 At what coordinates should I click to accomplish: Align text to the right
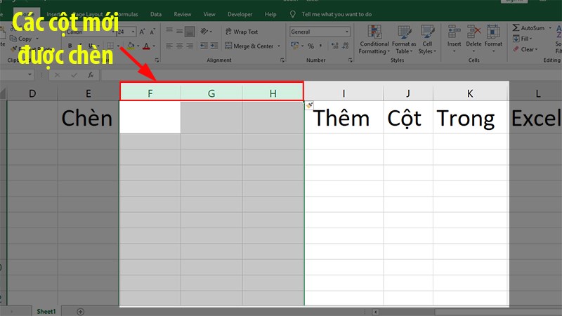190,46
